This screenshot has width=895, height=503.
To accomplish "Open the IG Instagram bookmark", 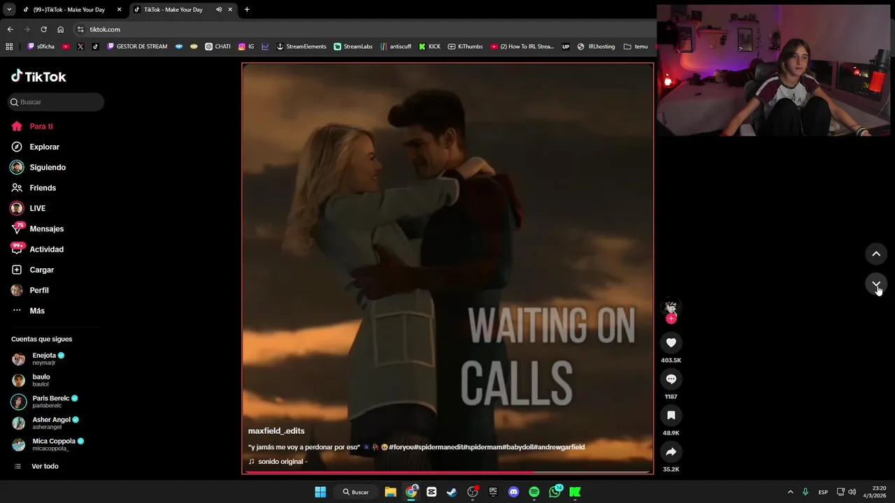I will click(246, 47).
